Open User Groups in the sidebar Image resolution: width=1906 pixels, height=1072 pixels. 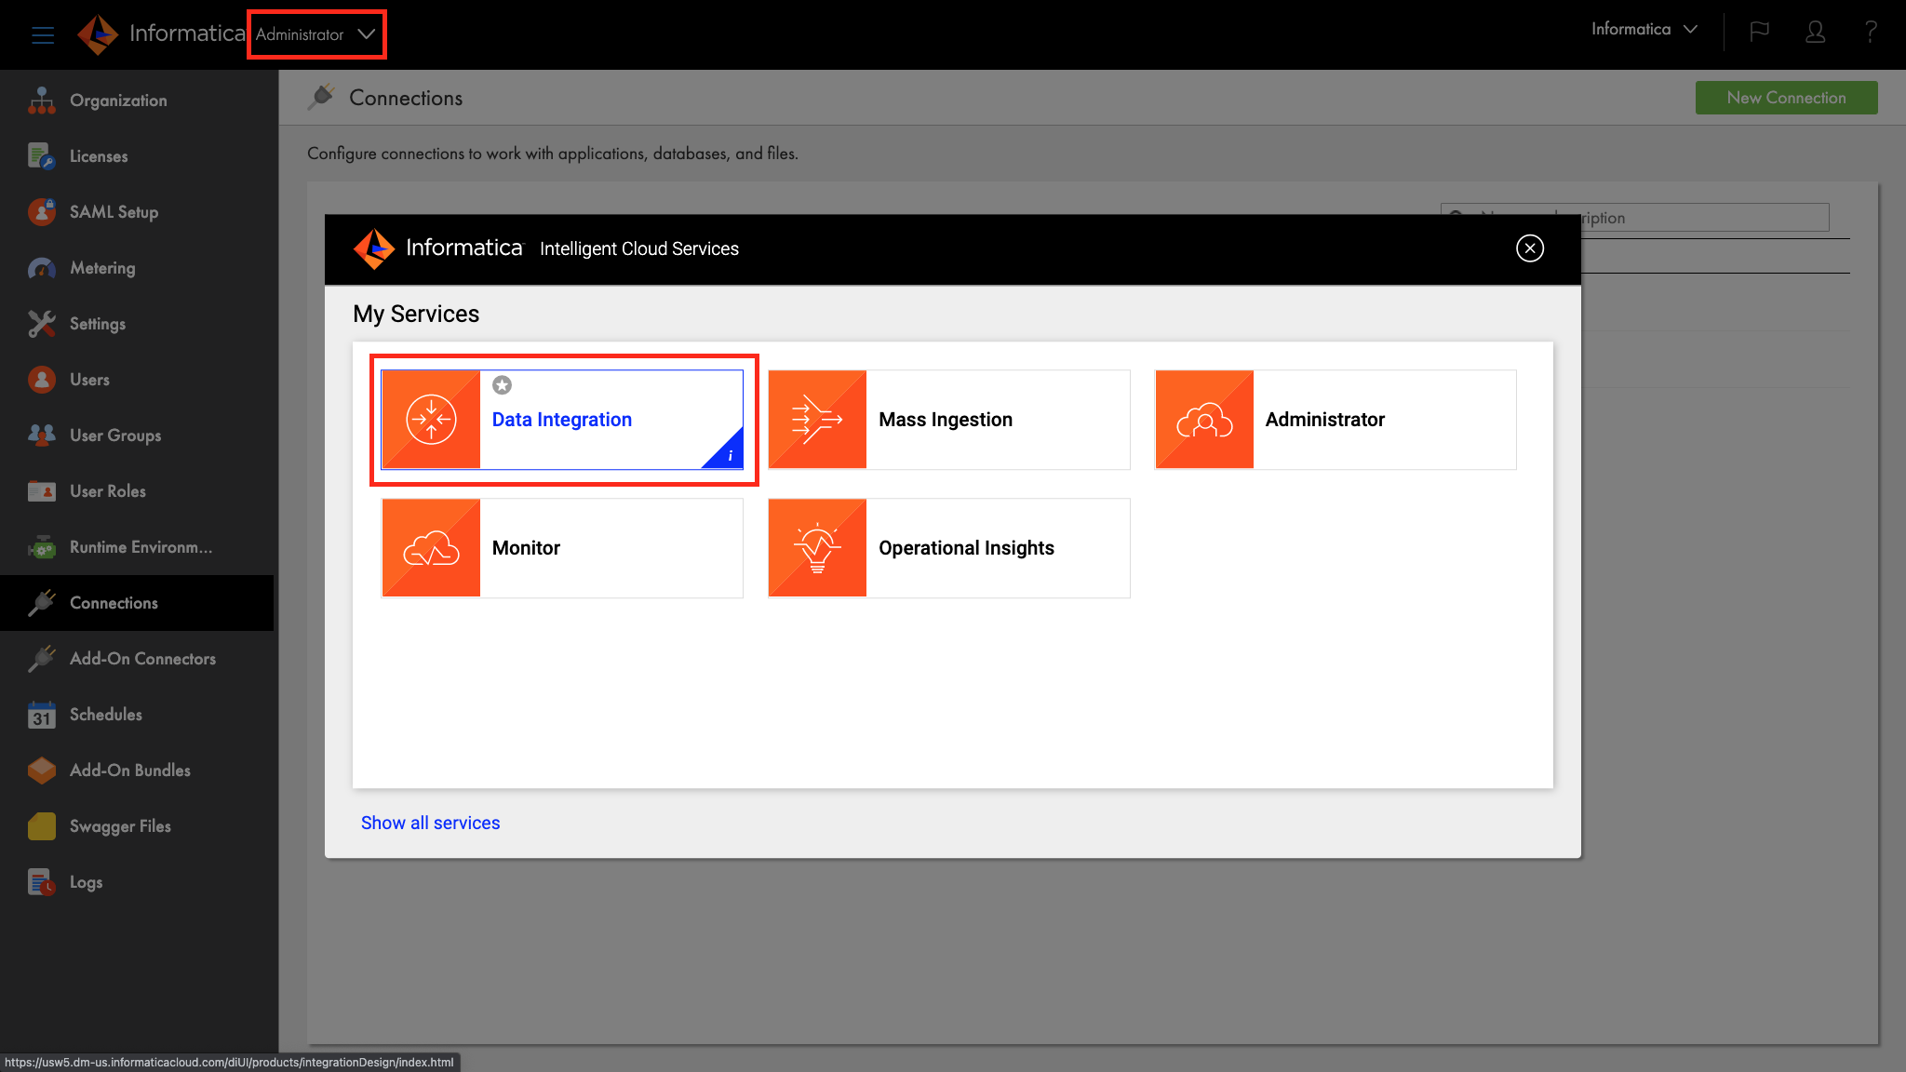click(137, 435)
